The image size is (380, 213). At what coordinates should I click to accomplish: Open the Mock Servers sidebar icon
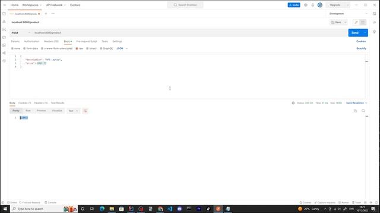[4, 37]
